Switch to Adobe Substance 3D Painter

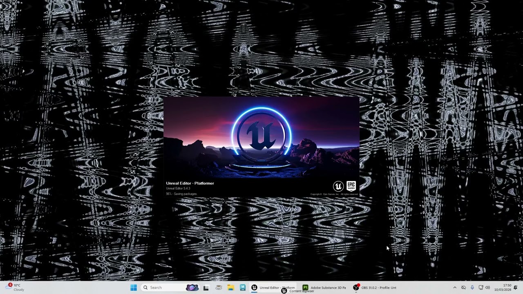click(324, 287)
